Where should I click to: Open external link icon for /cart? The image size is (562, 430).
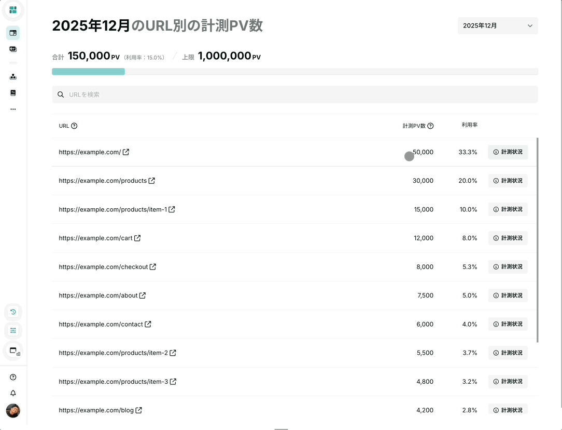[137, 238]
